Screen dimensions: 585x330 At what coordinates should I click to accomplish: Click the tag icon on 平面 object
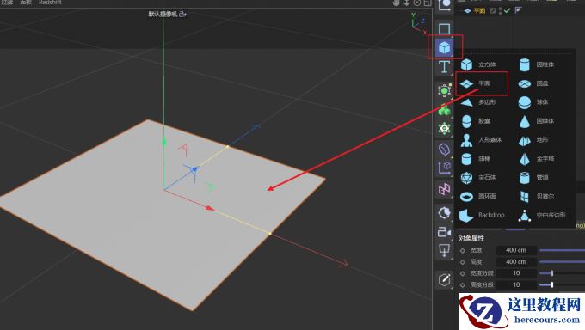coord(518,11)
